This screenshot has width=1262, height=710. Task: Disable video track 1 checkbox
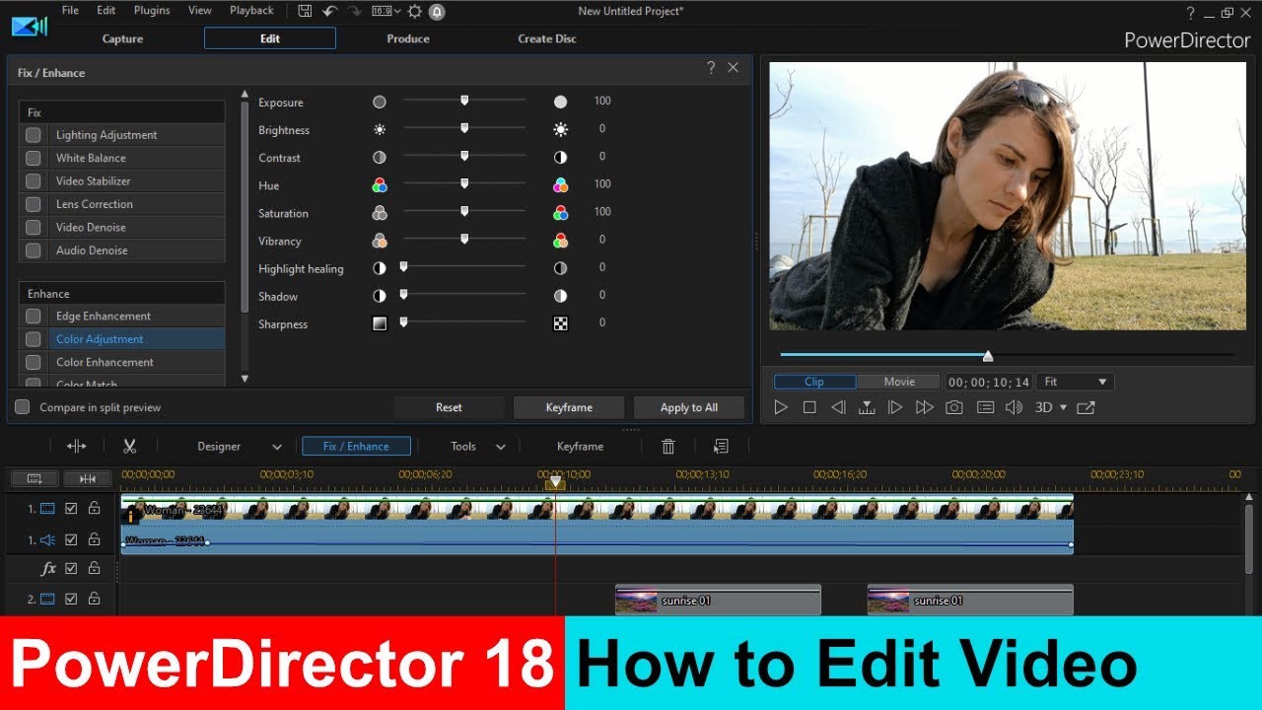coord(71,509)
